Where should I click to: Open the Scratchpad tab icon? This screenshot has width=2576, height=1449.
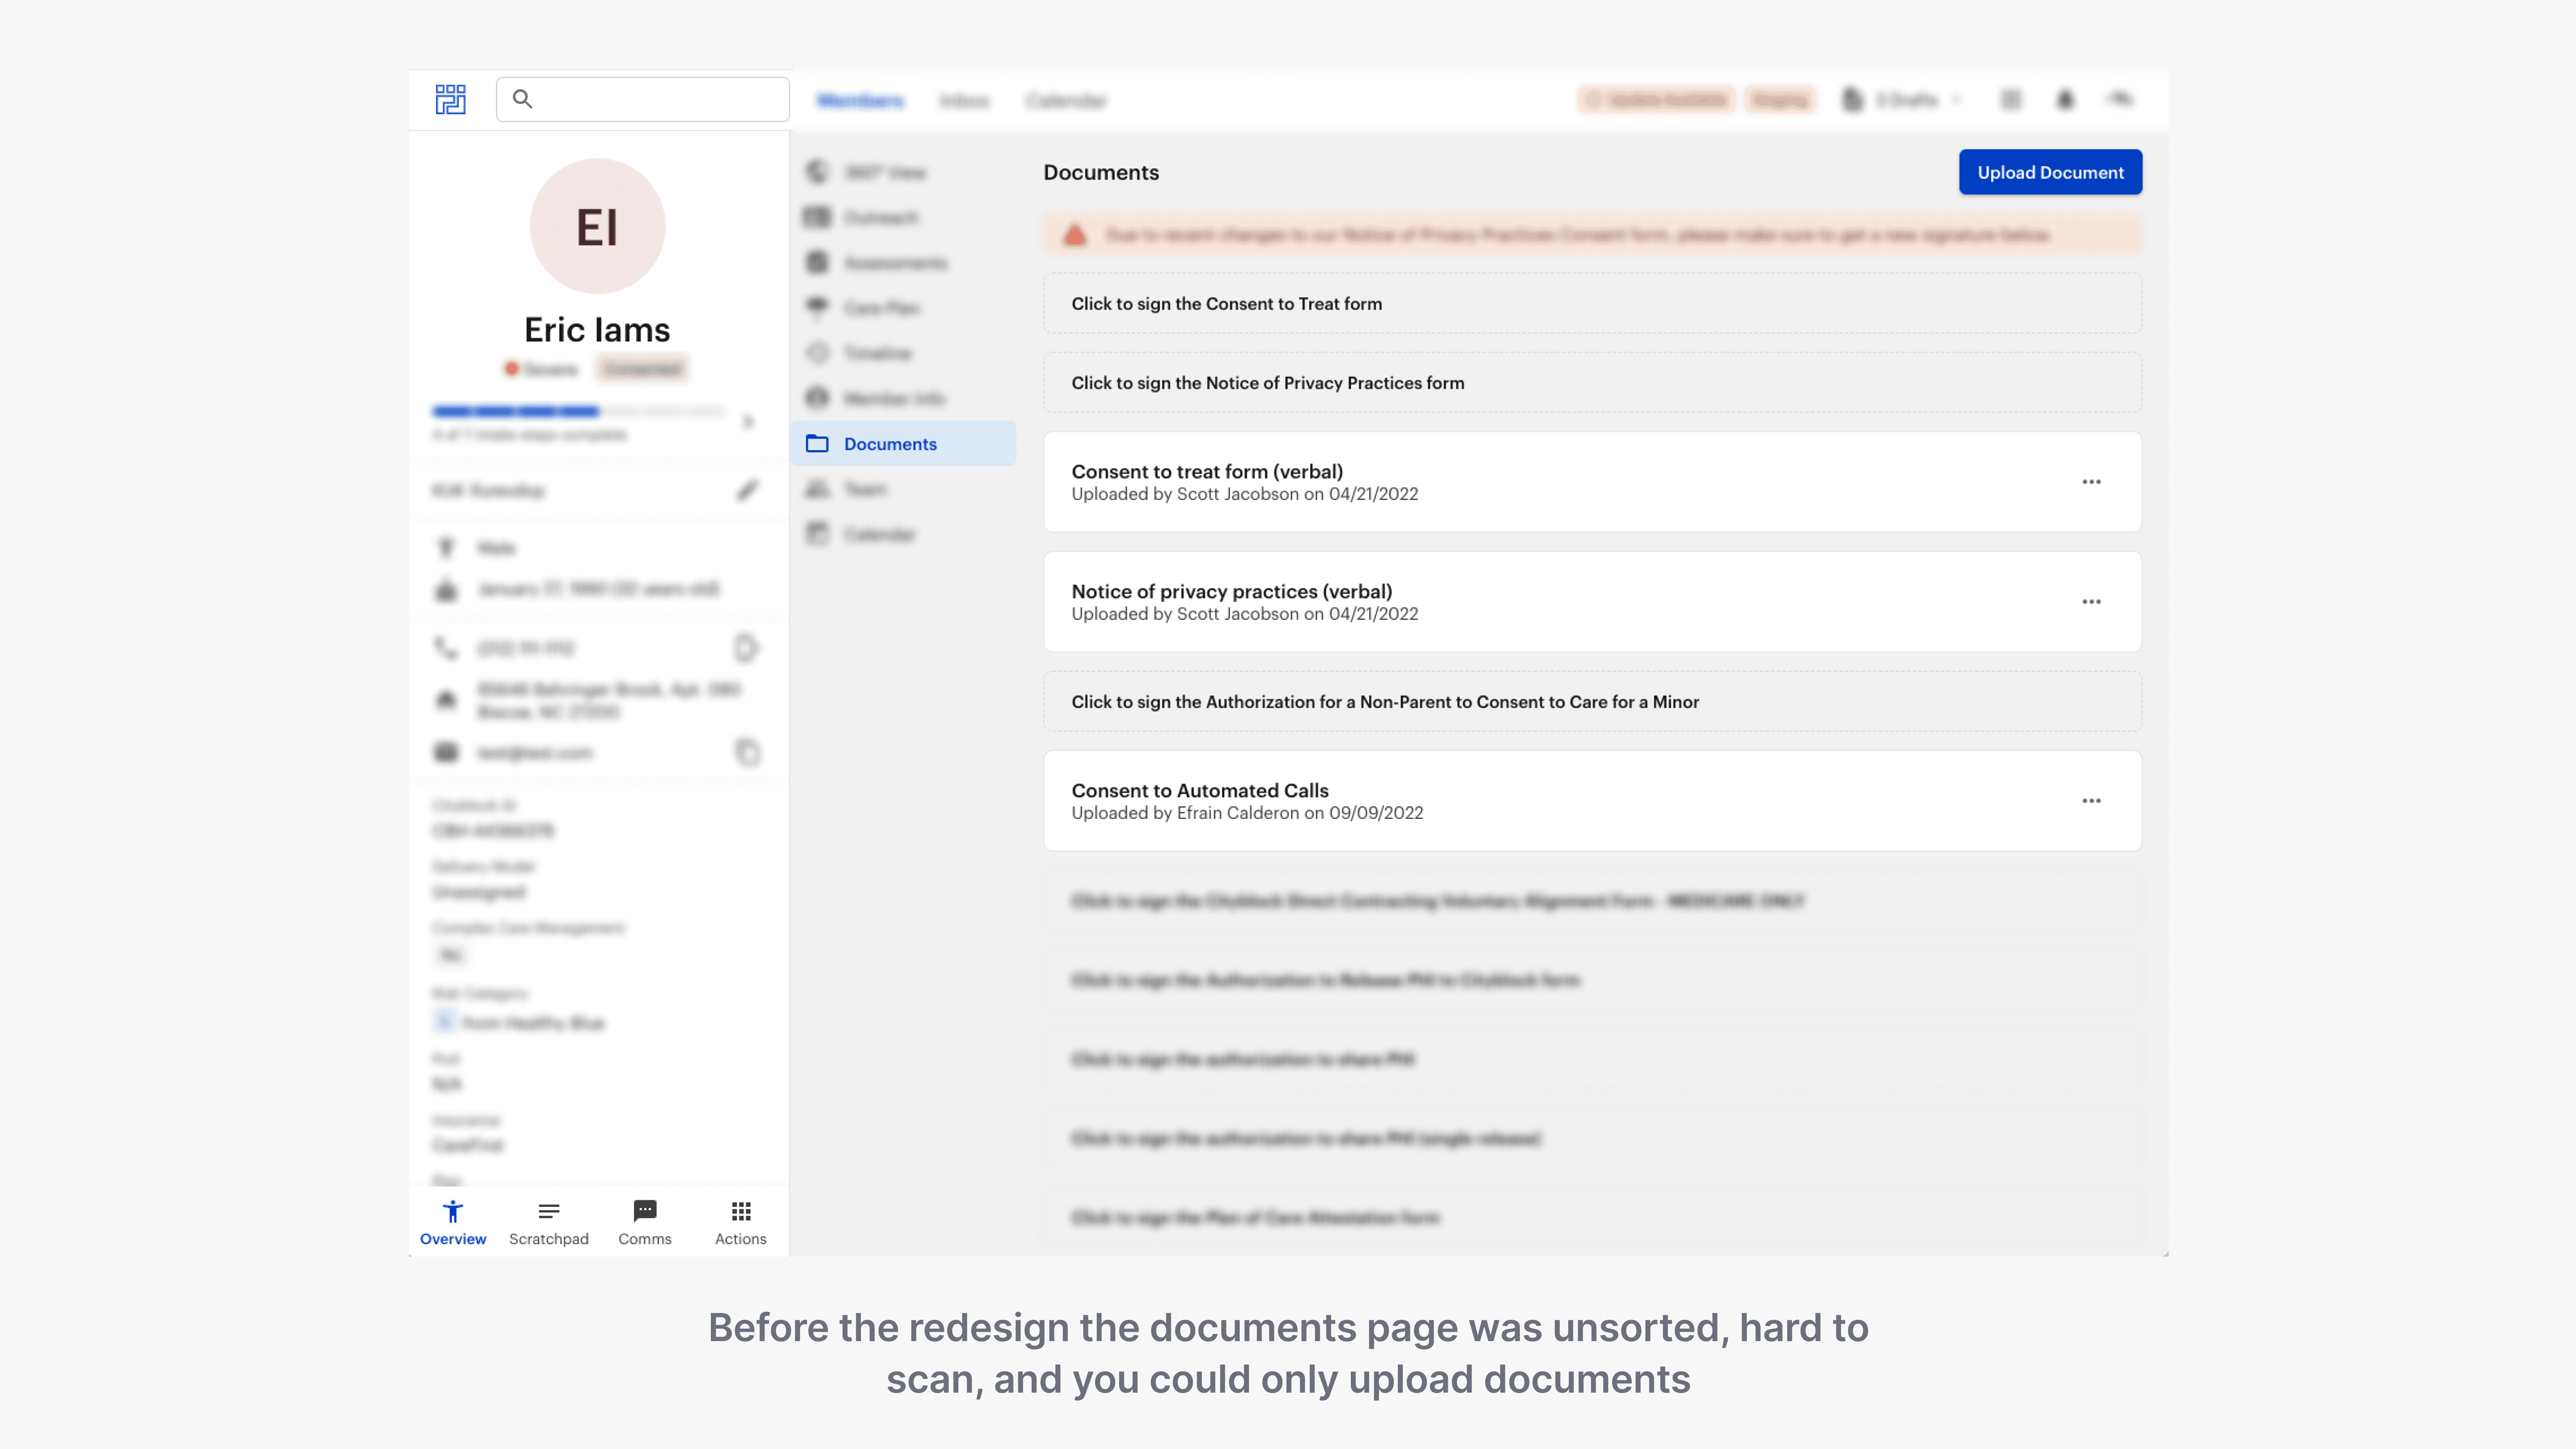pos(548,1211)
